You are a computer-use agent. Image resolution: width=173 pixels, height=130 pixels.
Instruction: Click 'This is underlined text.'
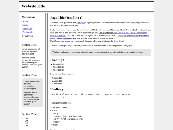[108, 33]
